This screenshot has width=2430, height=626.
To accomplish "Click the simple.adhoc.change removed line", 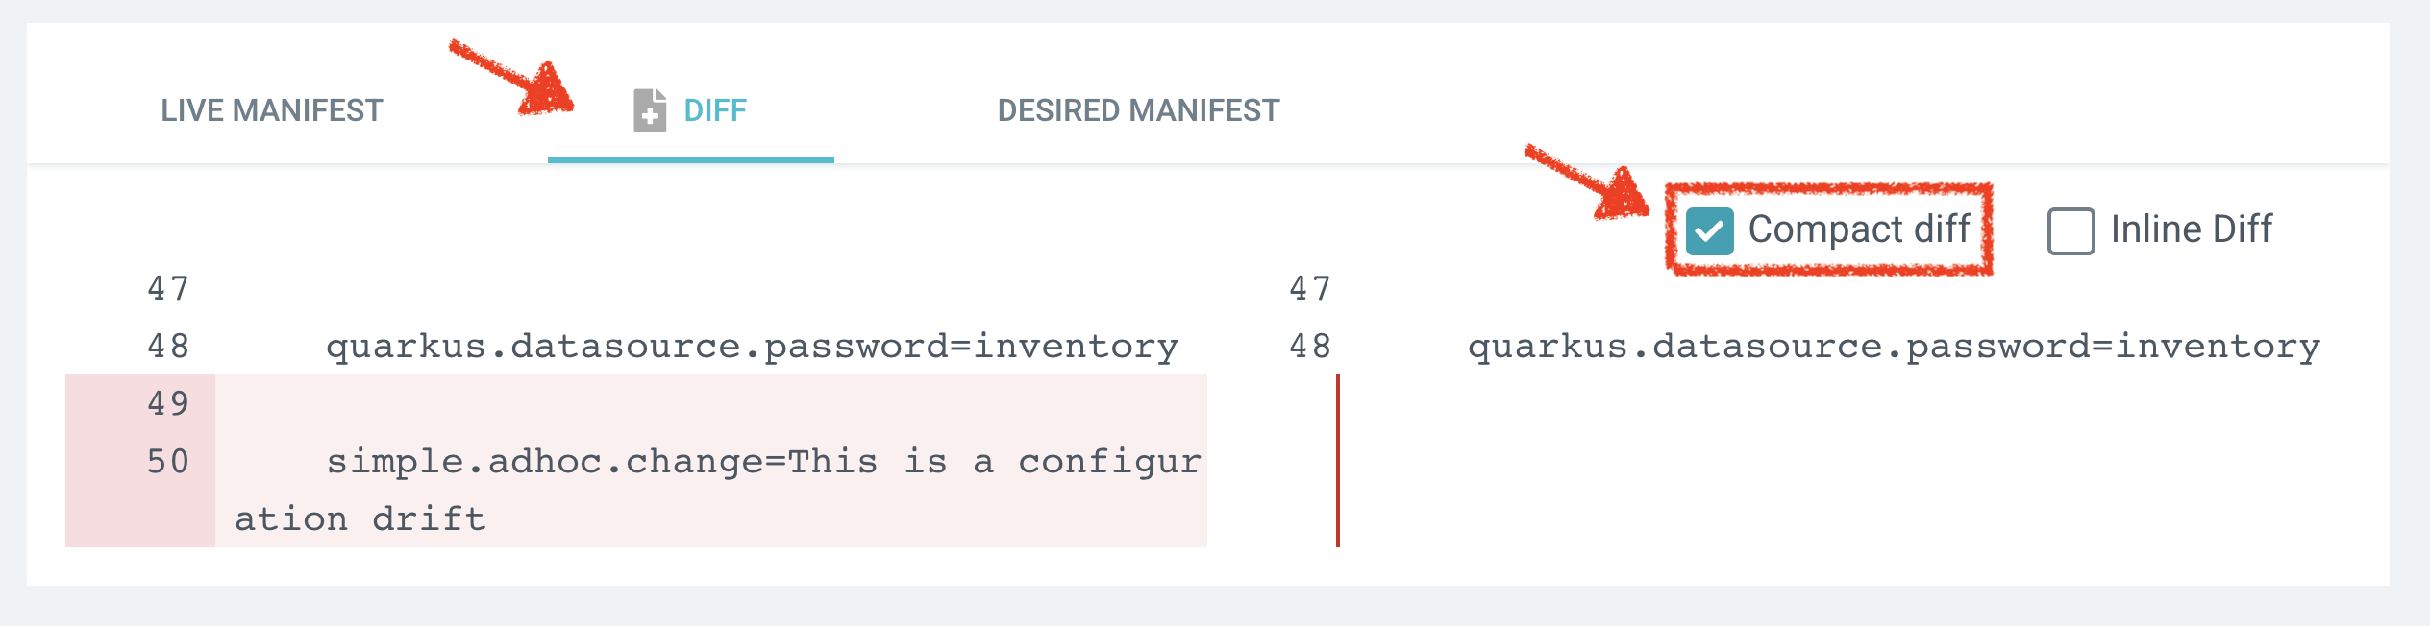I will [763, 461].
